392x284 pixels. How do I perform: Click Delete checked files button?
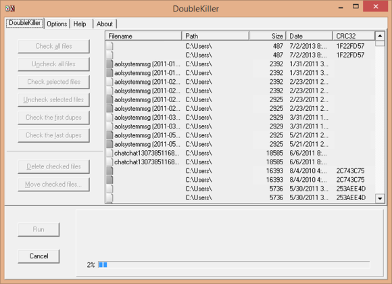[54, 166]
